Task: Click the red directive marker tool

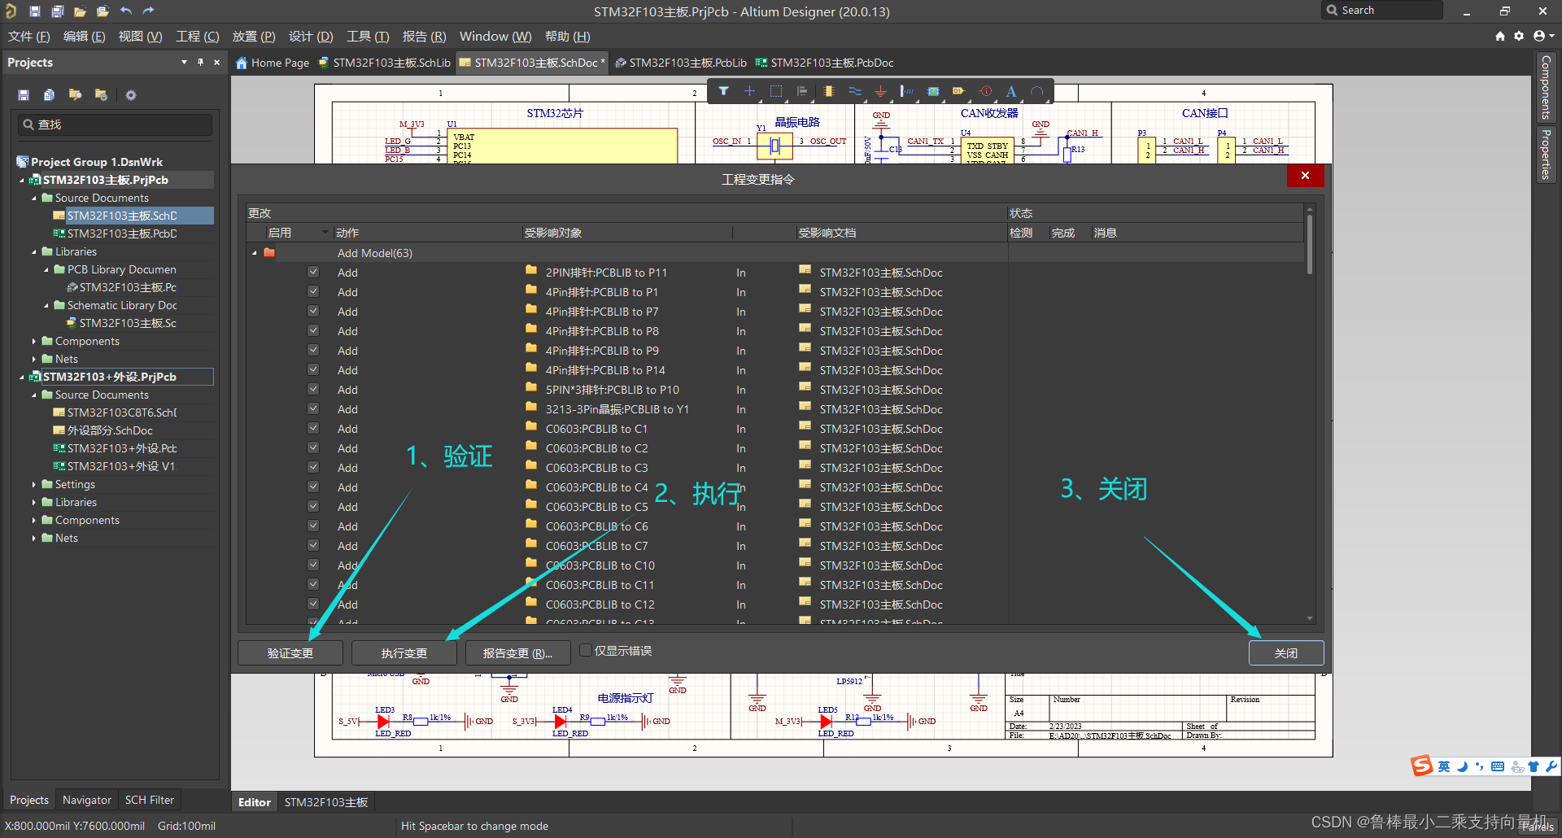Action: coord(985,91)
